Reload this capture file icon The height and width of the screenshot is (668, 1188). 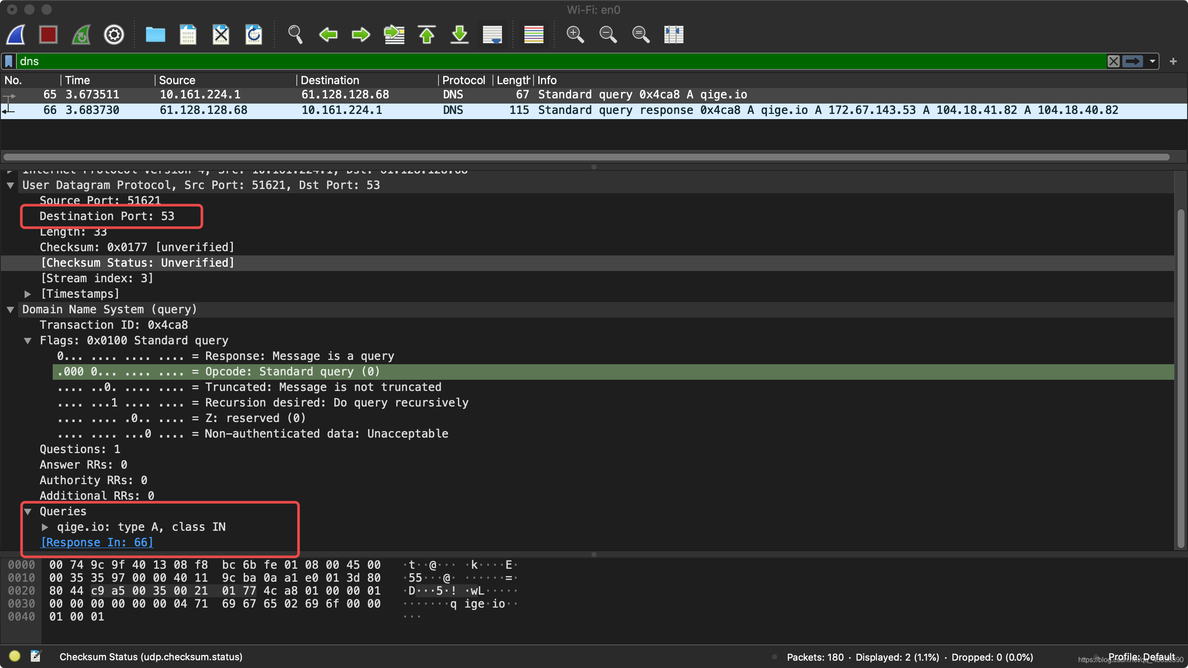pos(254,35)
